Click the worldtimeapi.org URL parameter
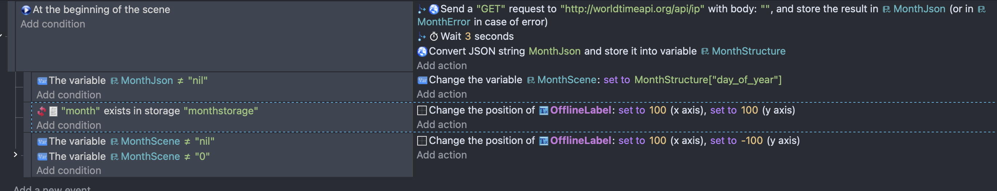 click(632, 9)
